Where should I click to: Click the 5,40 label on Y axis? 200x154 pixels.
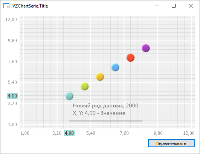[12, 82]
